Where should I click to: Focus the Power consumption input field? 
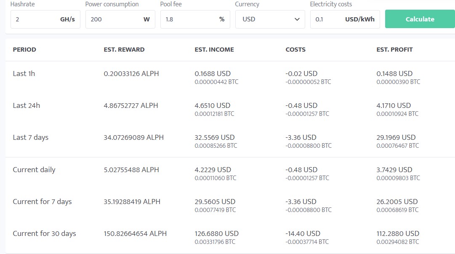114,19
